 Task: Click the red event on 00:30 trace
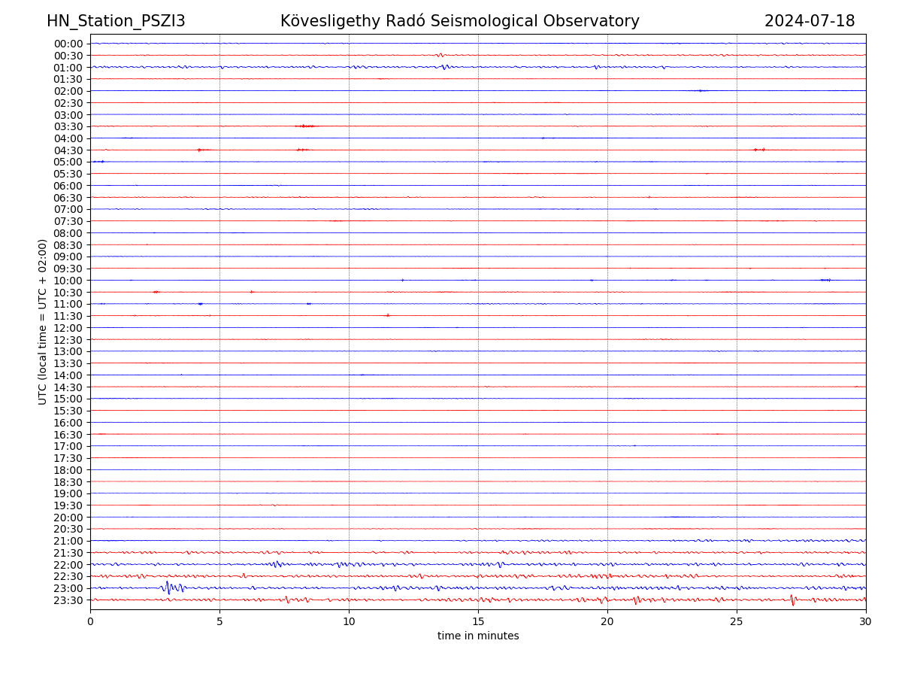pos(440,55)
